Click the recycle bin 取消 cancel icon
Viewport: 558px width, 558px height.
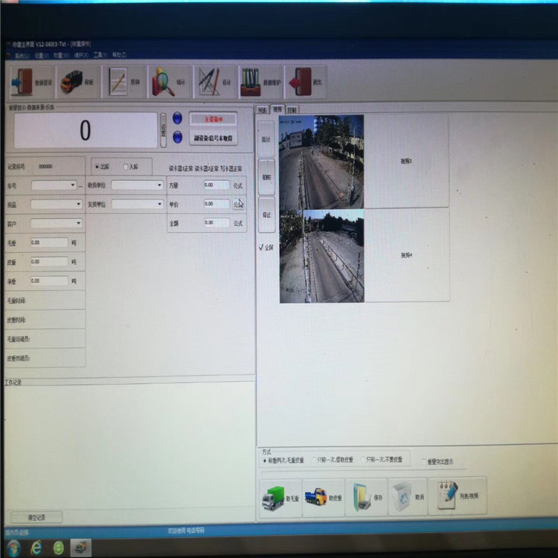pyautogui.click(x=403, y=497)
